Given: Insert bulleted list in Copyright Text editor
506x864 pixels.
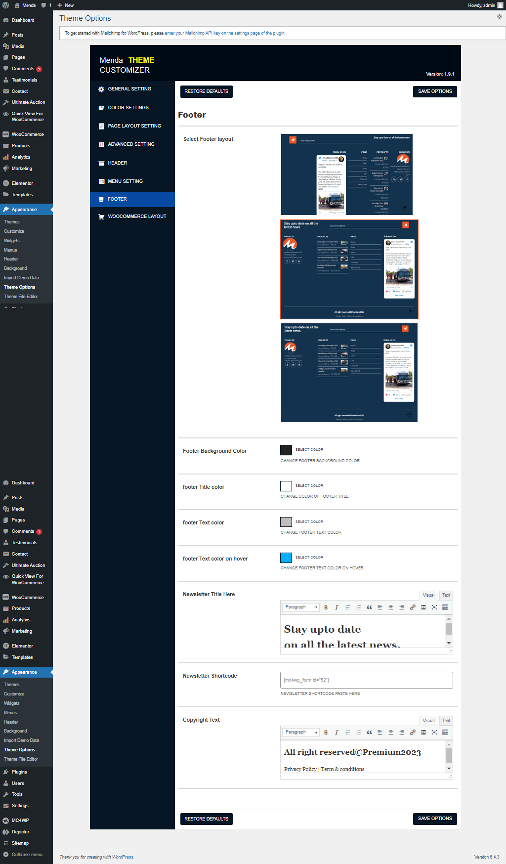Looking at the screenshot, I should (347, 733).
